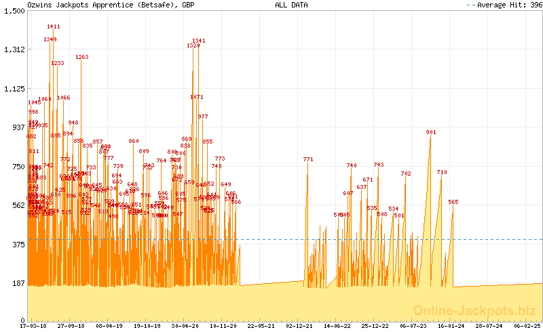Click the Average Hit: 396 legend
Image resolution: width=543 pixels, height=332 pixels.
(x=504, y=5)
